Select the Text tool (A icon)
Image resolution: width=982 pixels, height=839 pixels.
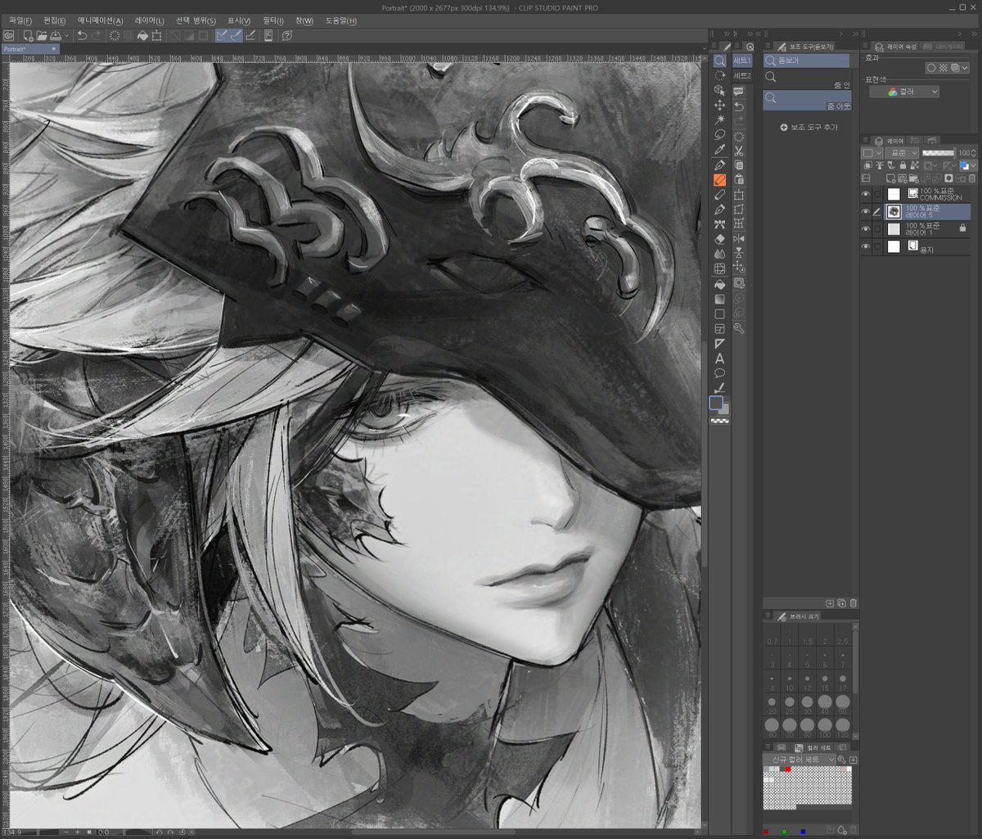click(719, 359)
